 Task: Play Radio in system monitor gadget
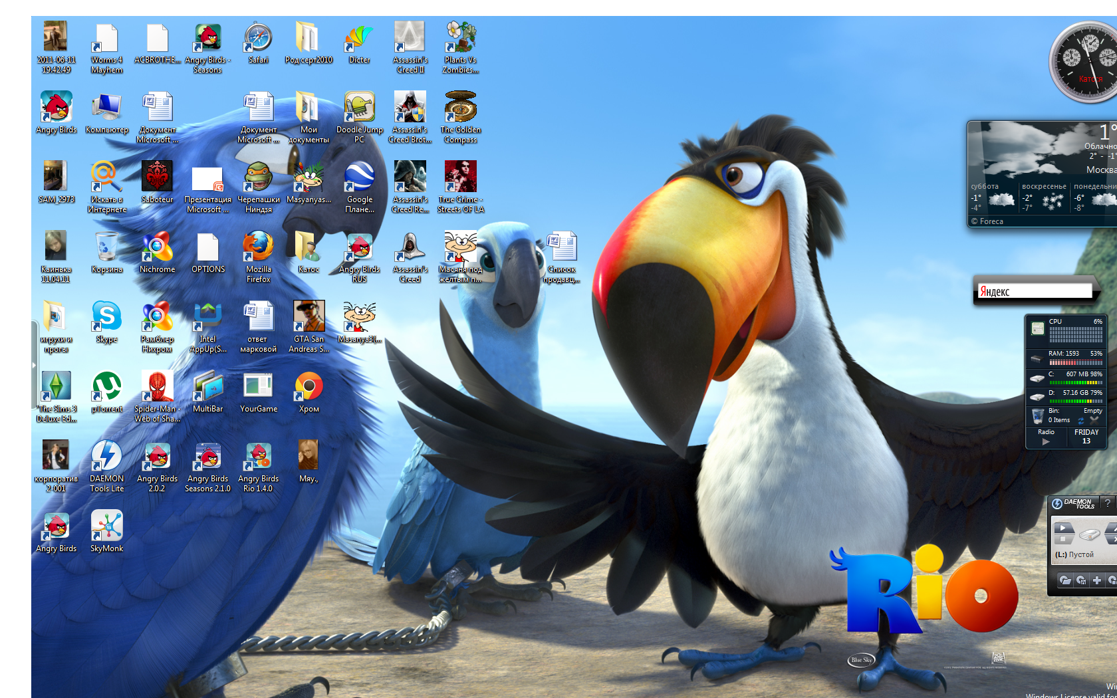point(1046,441)
